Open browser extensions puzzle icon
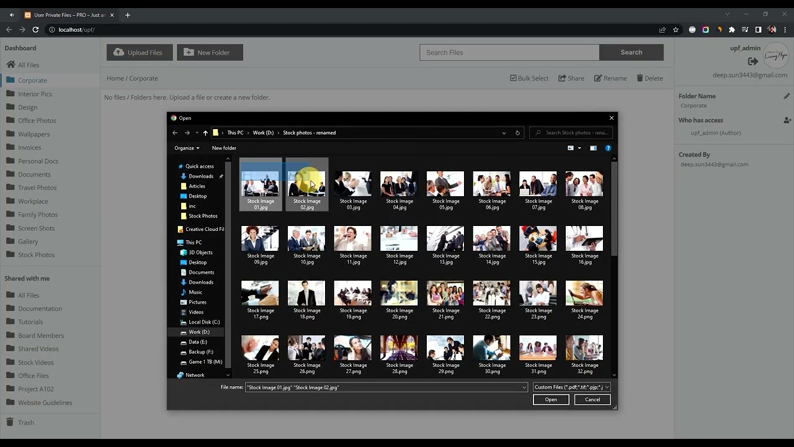794x447 pixels. pyautogui.click(x=732, y=30)
